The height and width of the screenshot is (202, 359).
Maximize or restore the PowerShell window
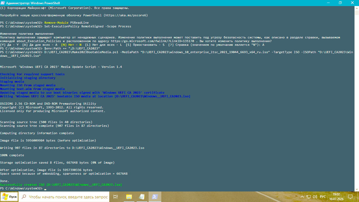tap(340, 3)
